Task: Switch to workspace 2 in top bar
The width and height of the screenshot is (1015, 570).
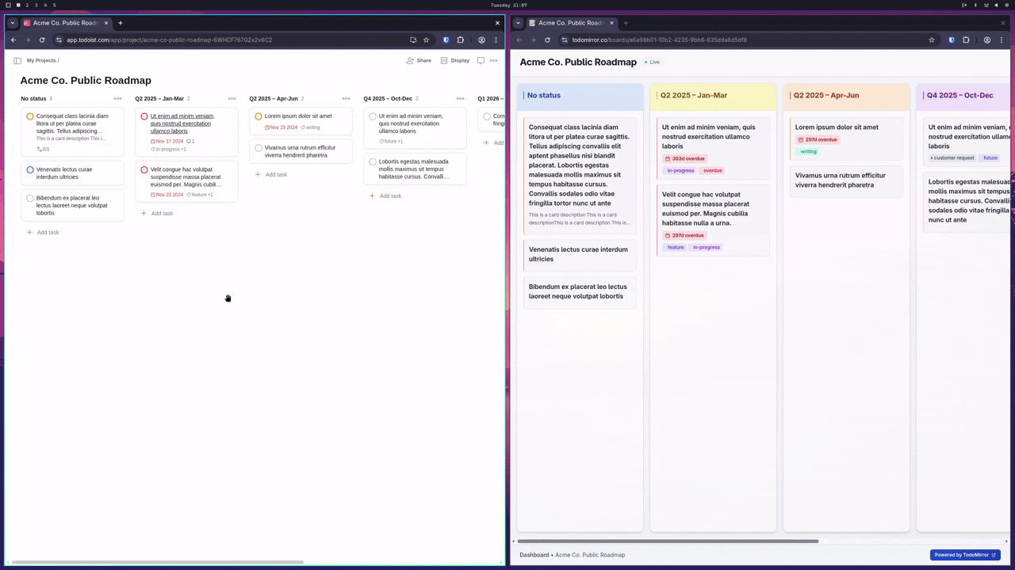Action: [x=27, y=5]
